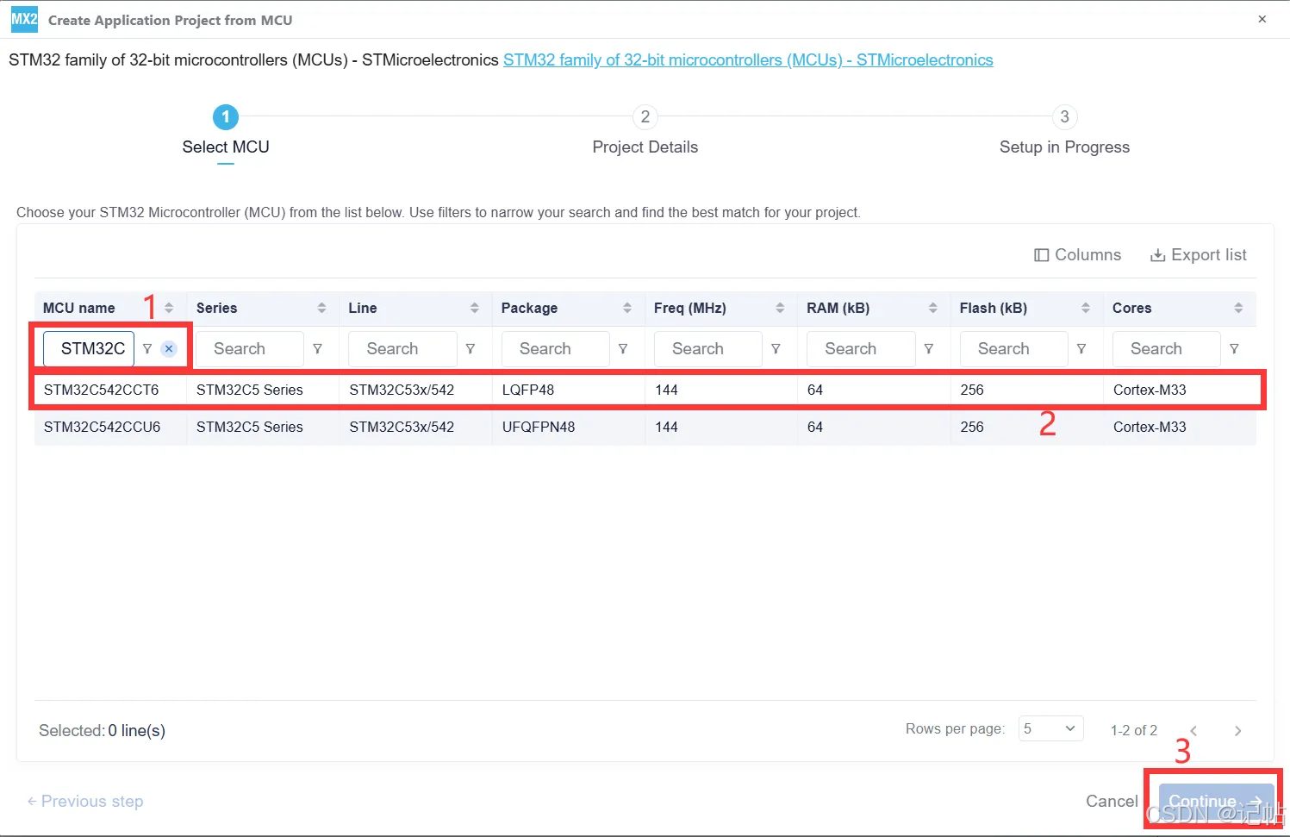
Task: Close the Create Application Project dialog
Action: tap(1262, 19)
